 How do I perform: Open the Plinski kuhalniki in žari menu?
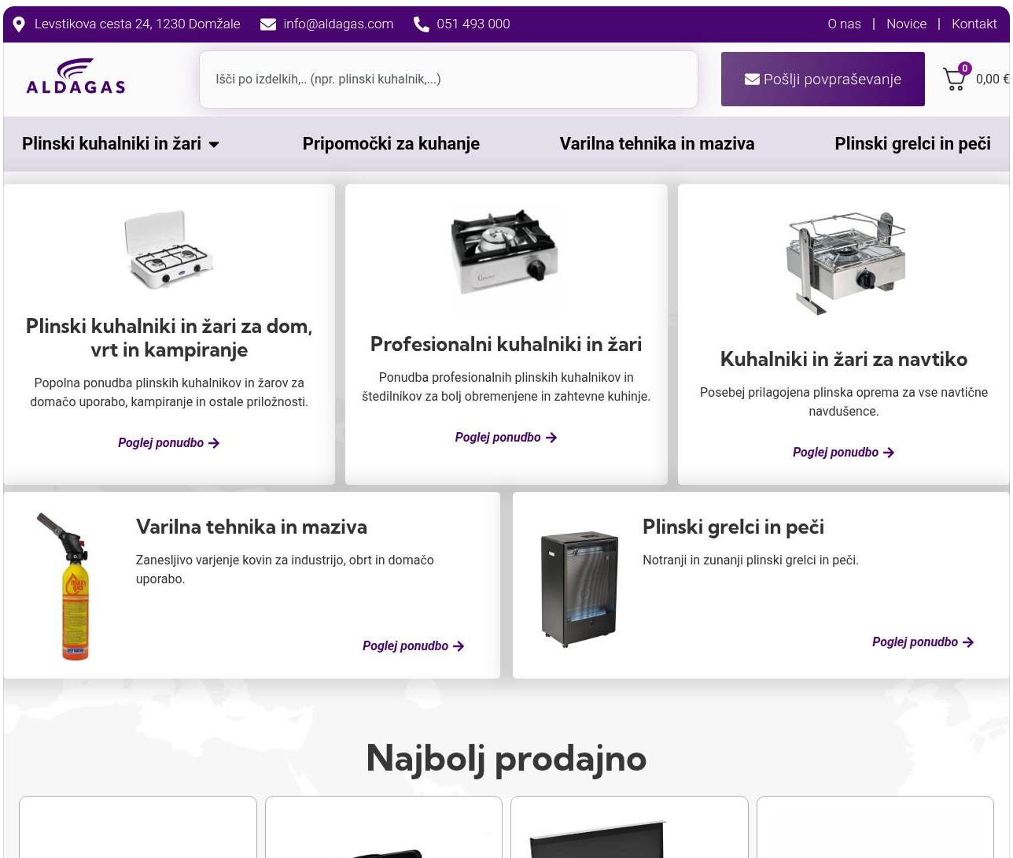[112, 144]
